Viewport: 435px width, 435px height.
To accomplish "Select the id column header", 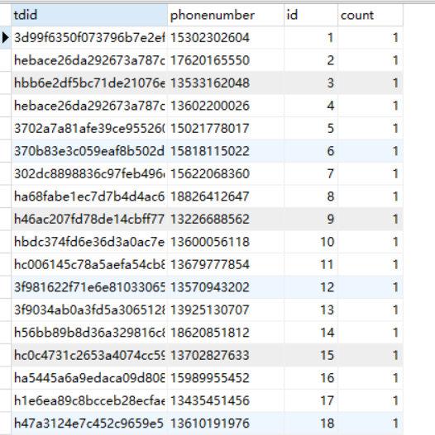I will [x=311, y=15].
